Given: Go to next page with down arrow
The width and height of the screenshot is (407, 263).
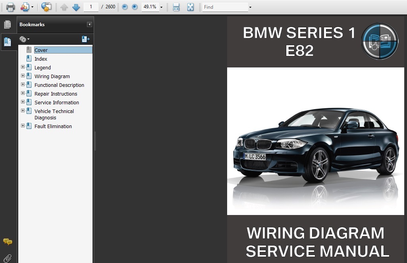Looking at the screenshot, I should [76, 7].
